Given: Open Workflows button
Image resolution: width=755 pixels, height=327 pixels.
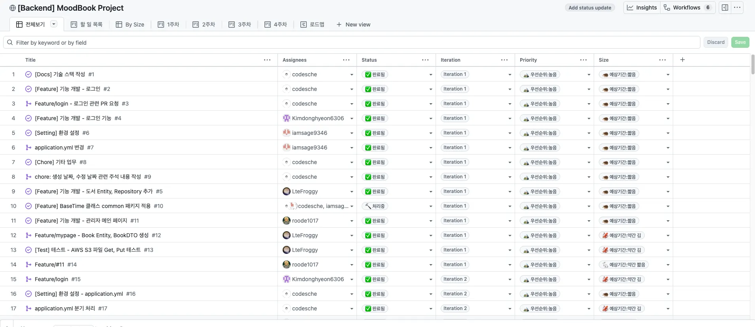Looking at the screenshot, I should (688, 8).
